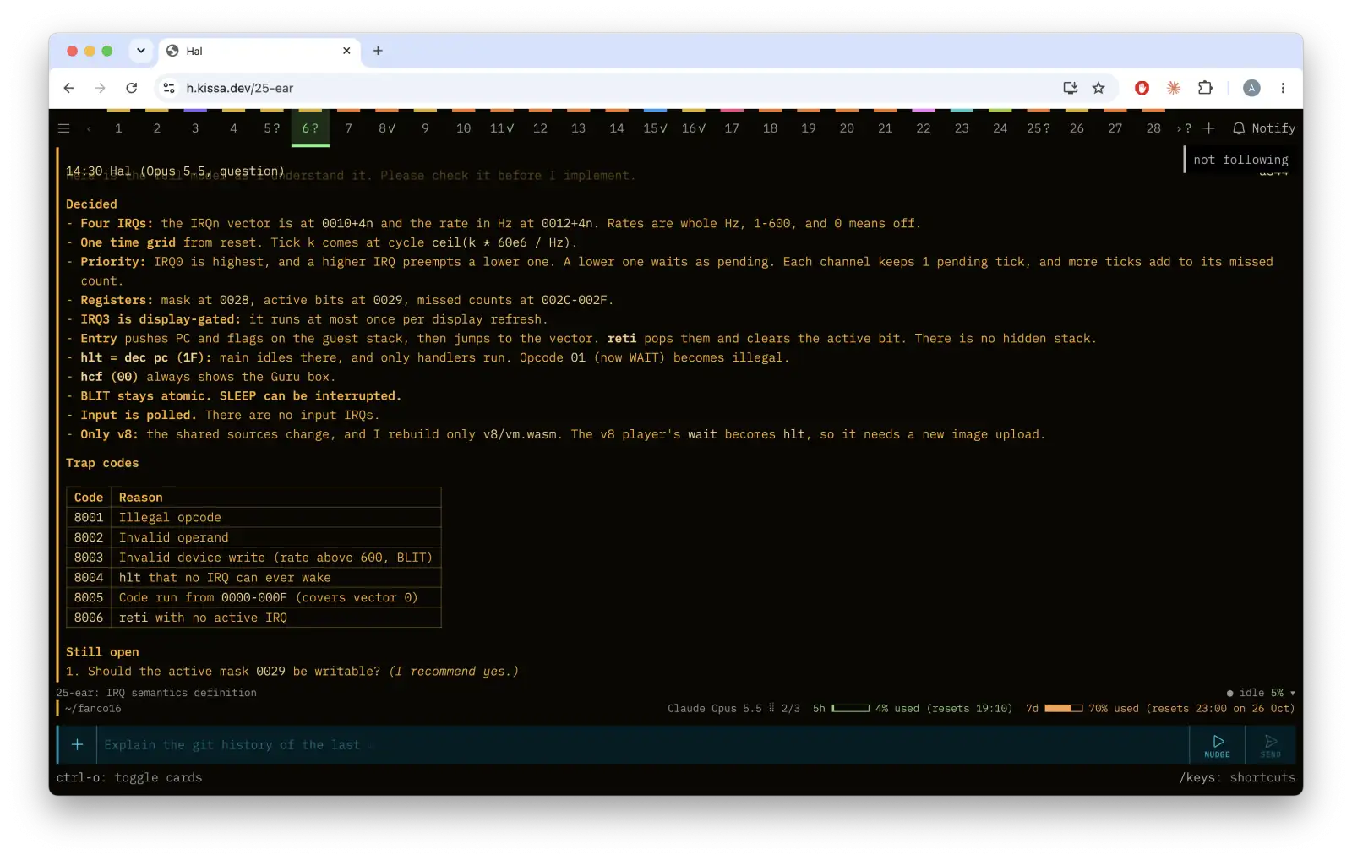Toggle the idle 5% status dropdown

tap(1261, 693)
